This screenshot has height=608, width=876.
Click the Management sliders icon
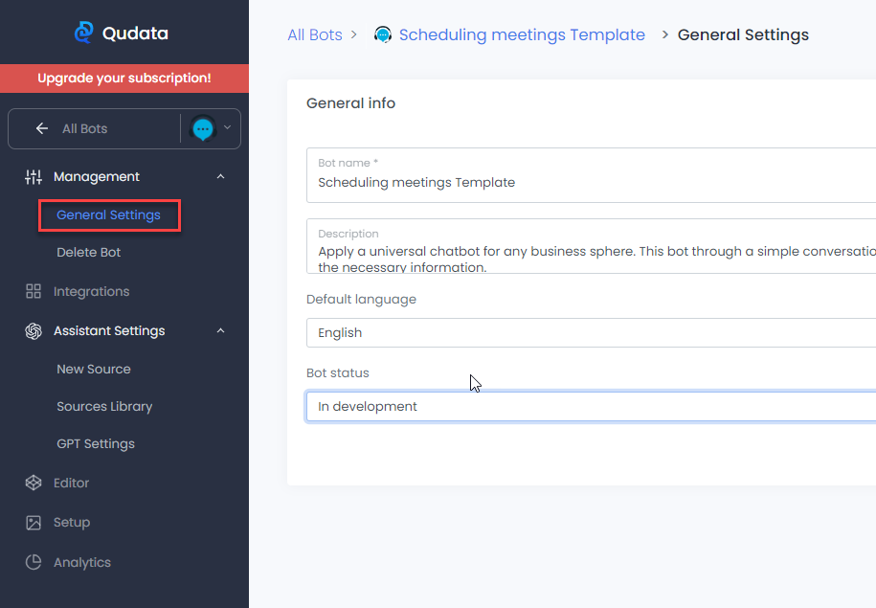click(34, 176)
